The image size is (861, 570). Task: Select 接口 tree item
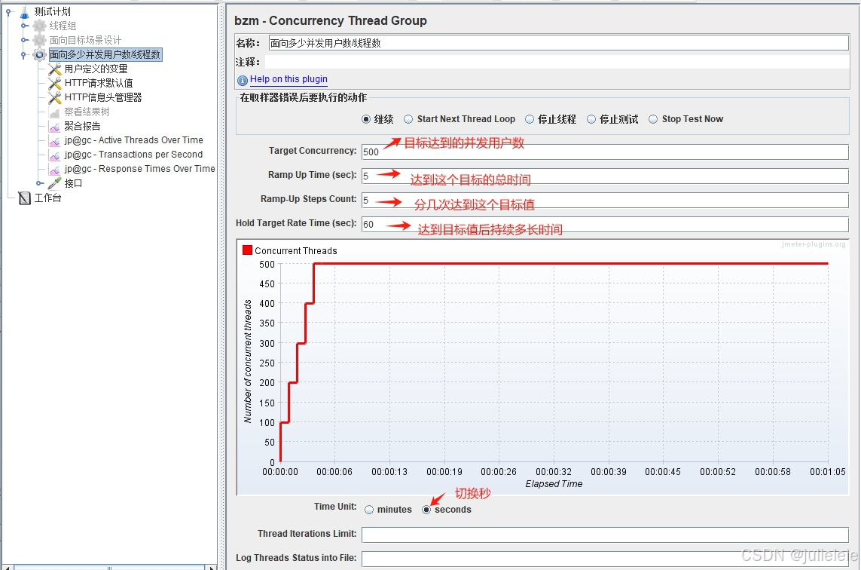click(x=73, y=183)
